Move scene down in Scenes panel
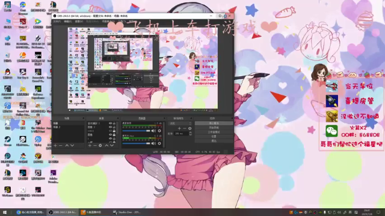The height and width of the screenshot is (216, 385). [72, 145]
